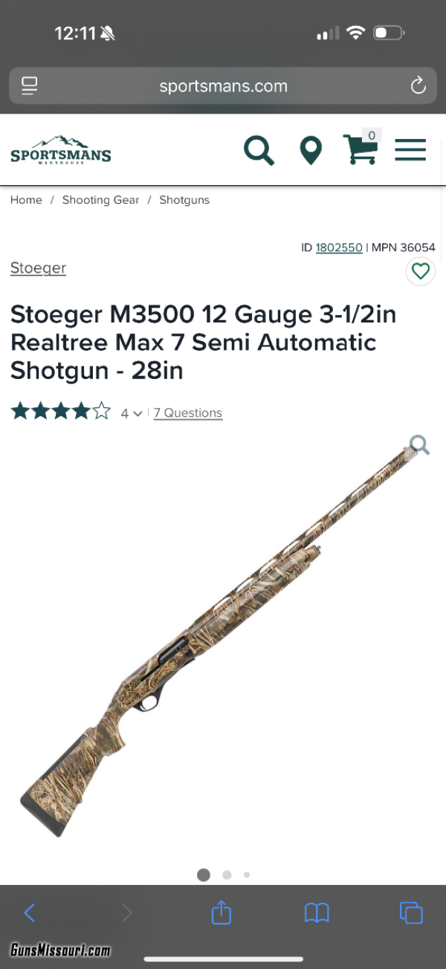446x969 pixels.
Task: Tap the Safari back arrow
Action: [x=30, y=913]
